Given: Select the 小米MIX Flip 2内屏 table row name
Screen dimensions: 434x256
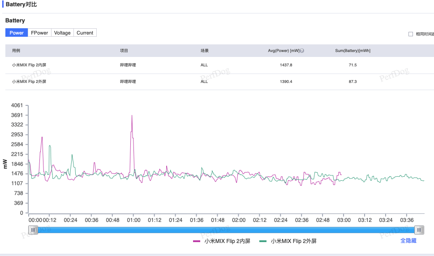Looking at the screenshot, I should pyautogui.click(x=29, y=65).
